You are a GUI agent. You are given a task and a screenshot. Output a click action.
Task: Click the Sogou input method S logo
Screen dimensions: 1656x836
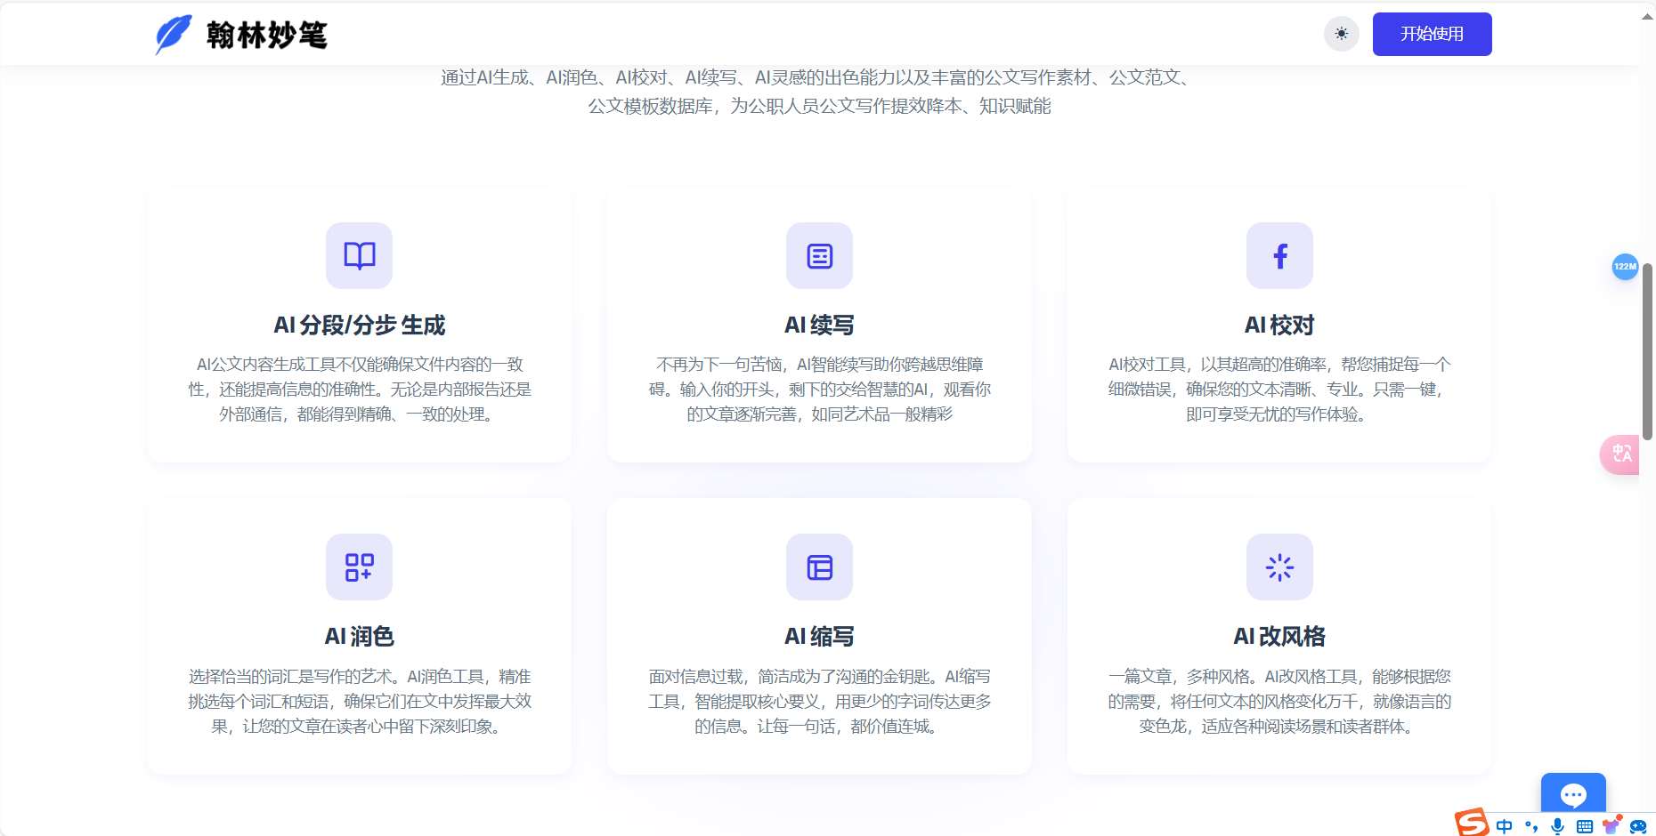coord(1471,825)
